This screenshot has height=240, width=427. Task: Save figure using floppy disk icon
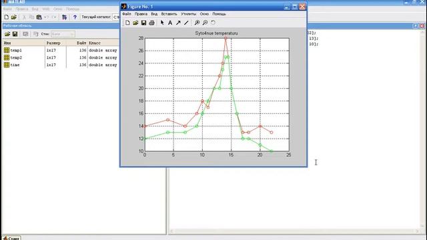(143, 23)
